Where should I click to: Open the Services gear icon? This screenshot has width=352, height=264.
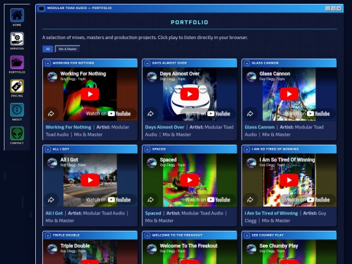(x=17, y=39)
